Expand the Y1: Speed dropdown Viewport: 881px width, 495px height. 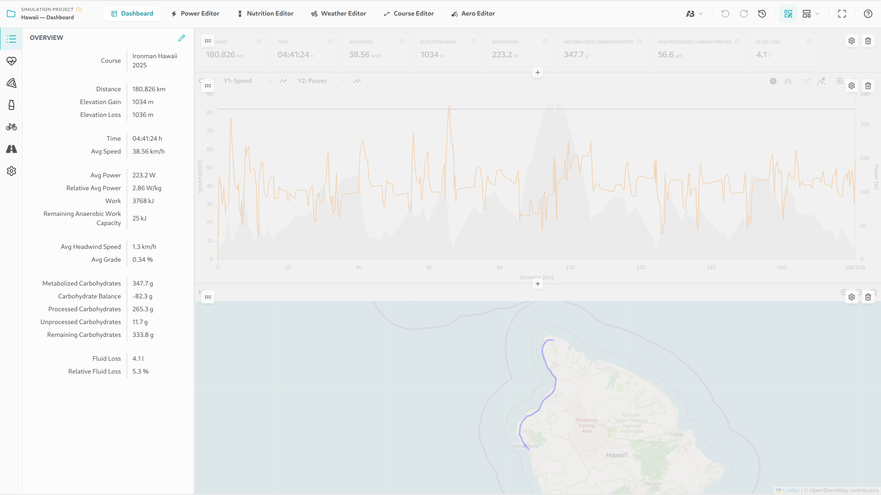(x=247, y=81)
